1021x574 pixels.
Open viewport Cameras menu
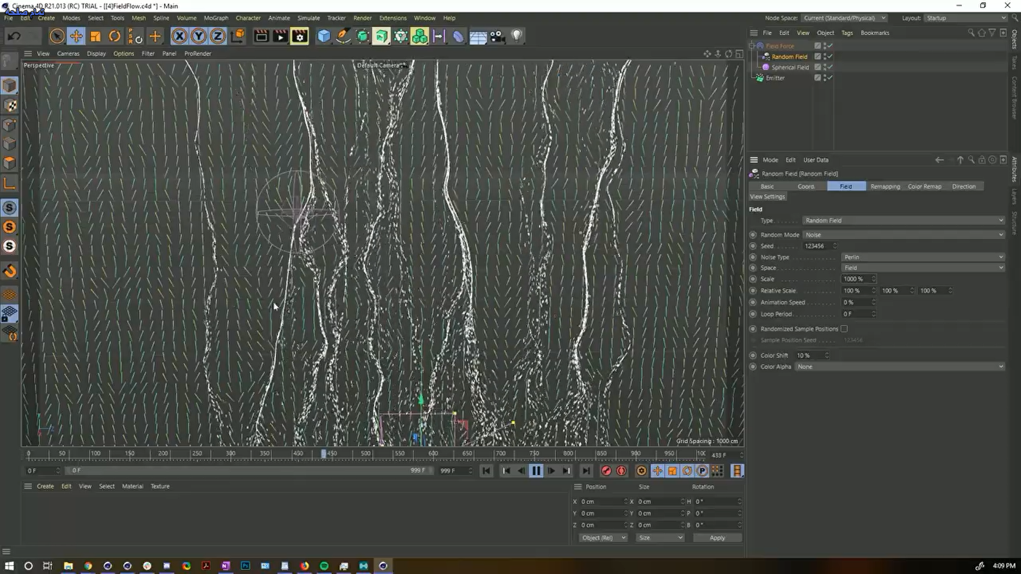point(68,54)
